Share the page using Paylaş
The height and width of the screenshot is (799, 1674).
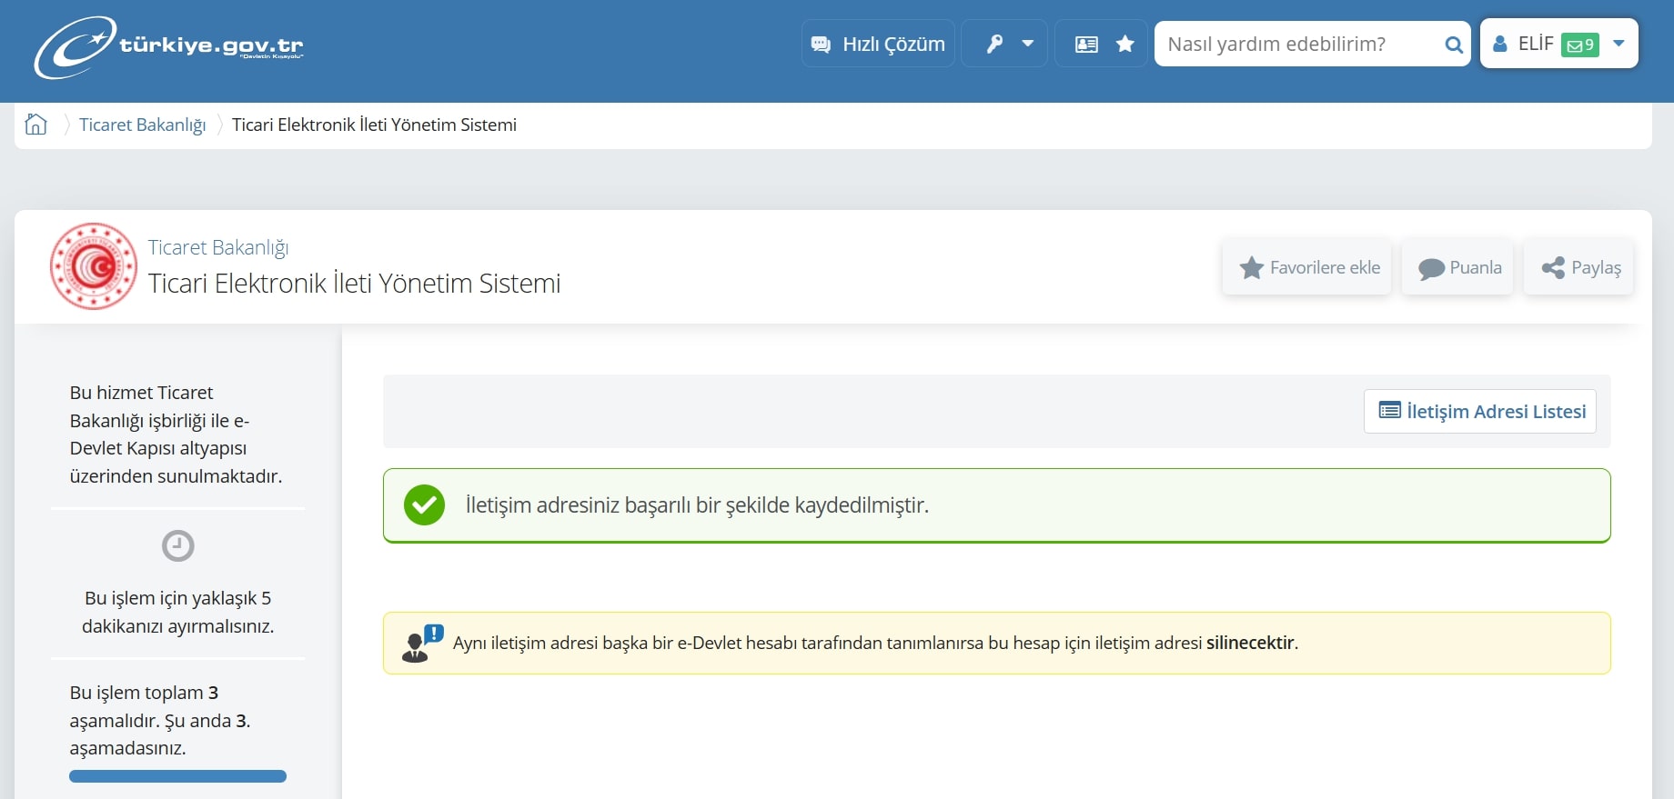[1580, 267]
